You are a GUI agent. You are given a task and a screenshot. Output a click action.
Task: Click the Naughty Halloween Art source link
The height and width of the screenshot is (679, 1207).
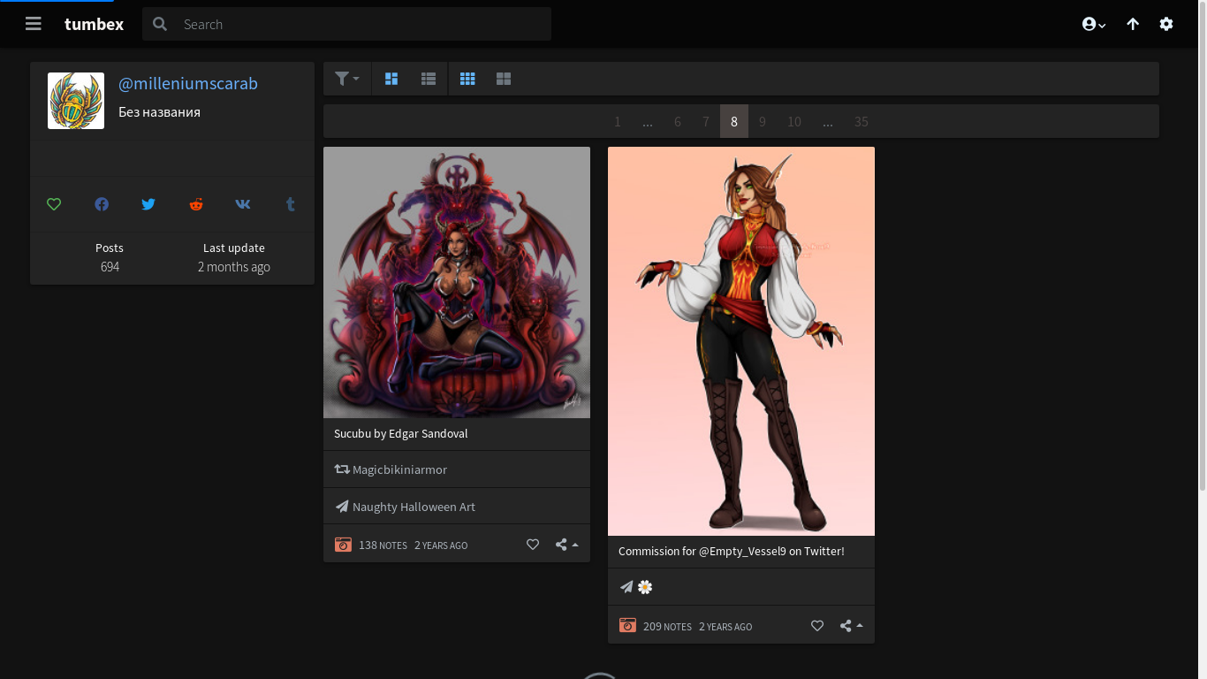click(x=414, y=507)
